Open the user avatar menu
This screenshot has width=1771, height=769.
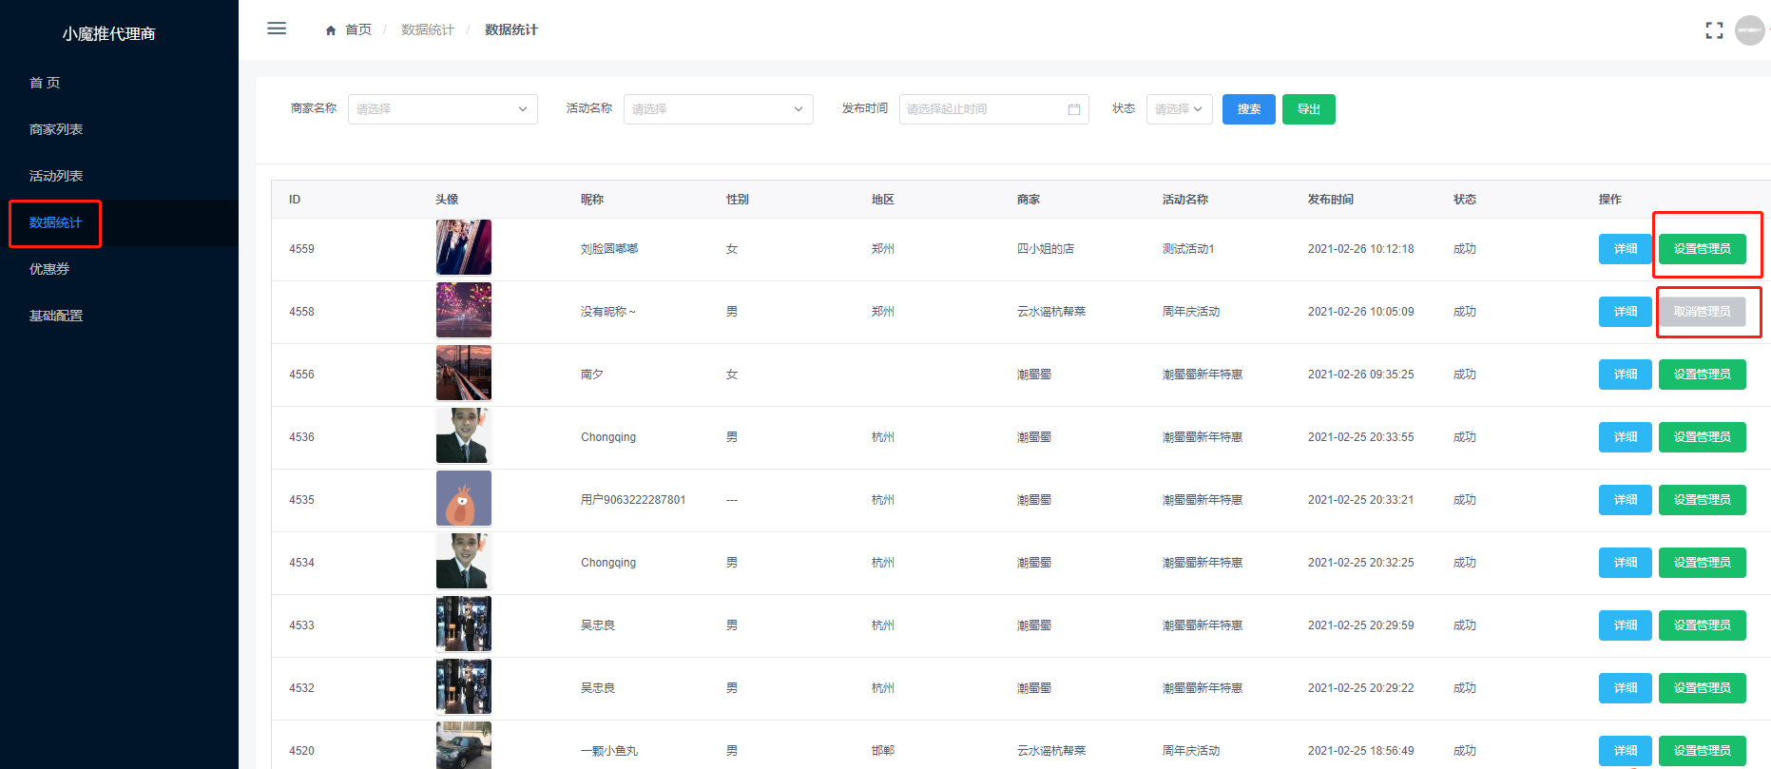coord(1749,30)
